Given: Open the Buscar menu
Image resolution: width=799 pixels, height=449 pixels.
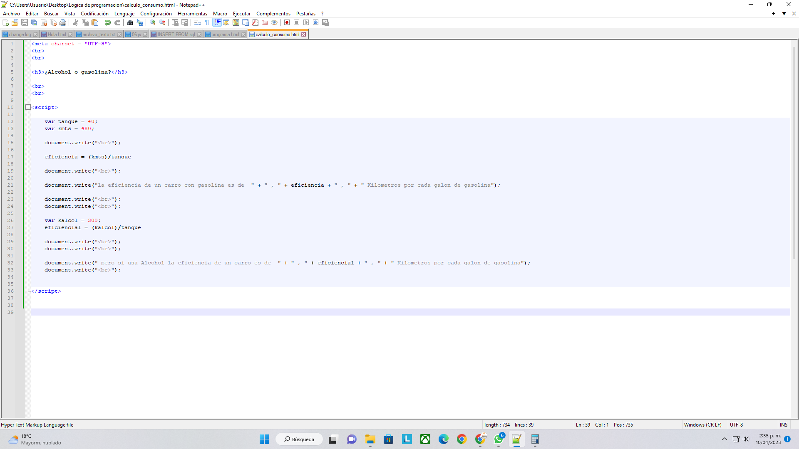Looking at the screenshot, I should pos(52,14).
